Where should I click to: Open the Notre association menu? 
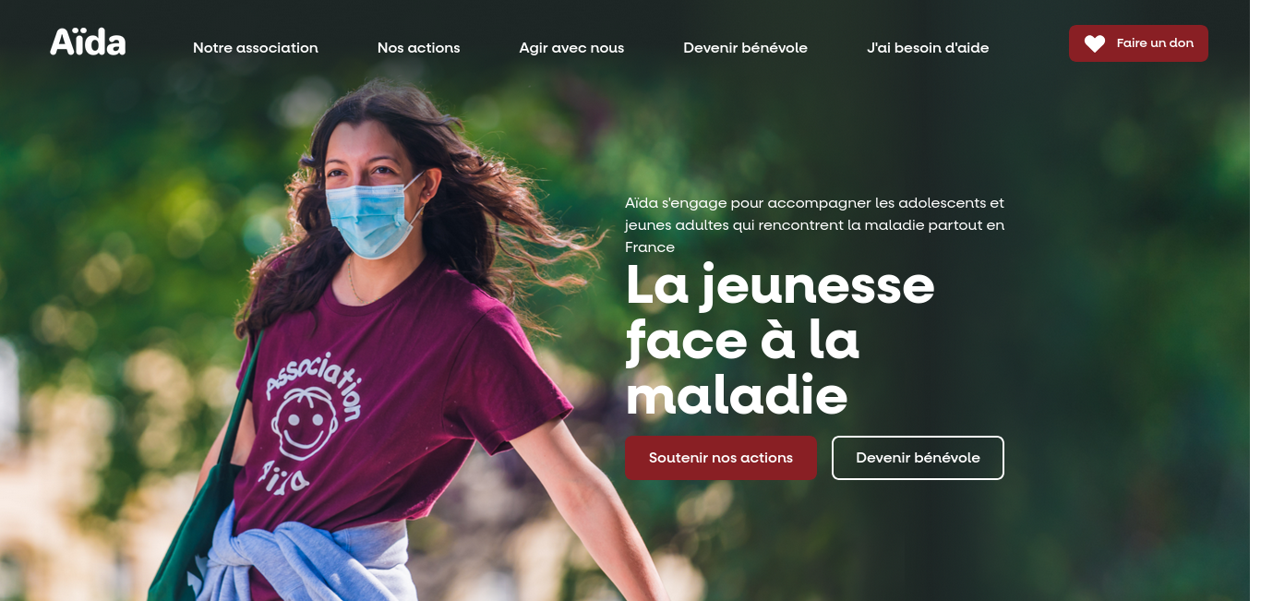click(256, 48)
